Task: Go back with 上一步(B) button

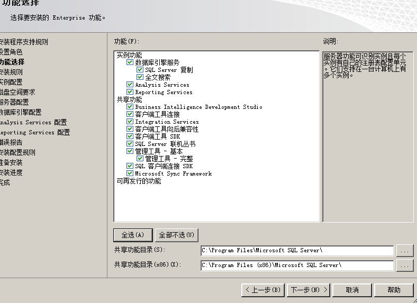Action: pos(263,290)
